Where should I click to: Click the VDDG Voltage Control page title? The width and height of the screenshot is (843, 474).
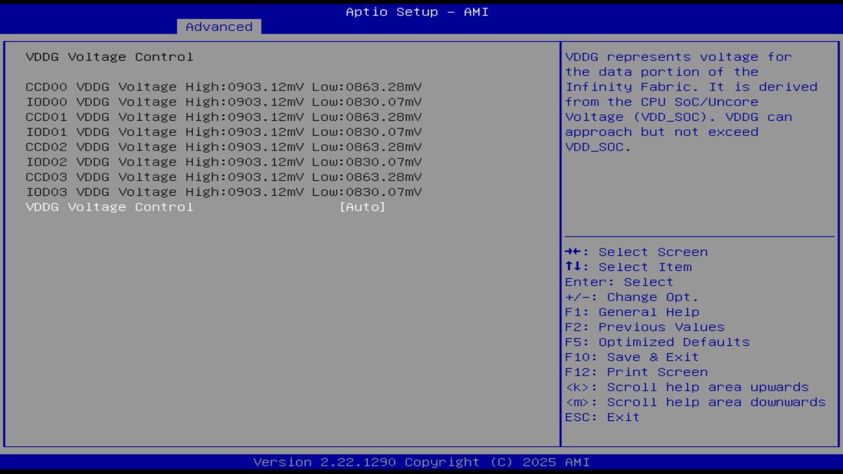click(x=109, y=57)
